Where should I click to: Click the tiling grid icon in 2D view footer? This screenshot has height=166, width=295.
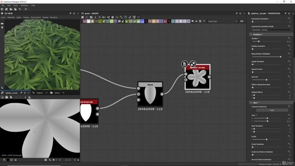46,160
